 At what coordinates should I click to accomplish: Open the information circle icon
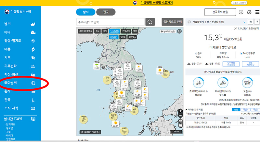[241, 12]
